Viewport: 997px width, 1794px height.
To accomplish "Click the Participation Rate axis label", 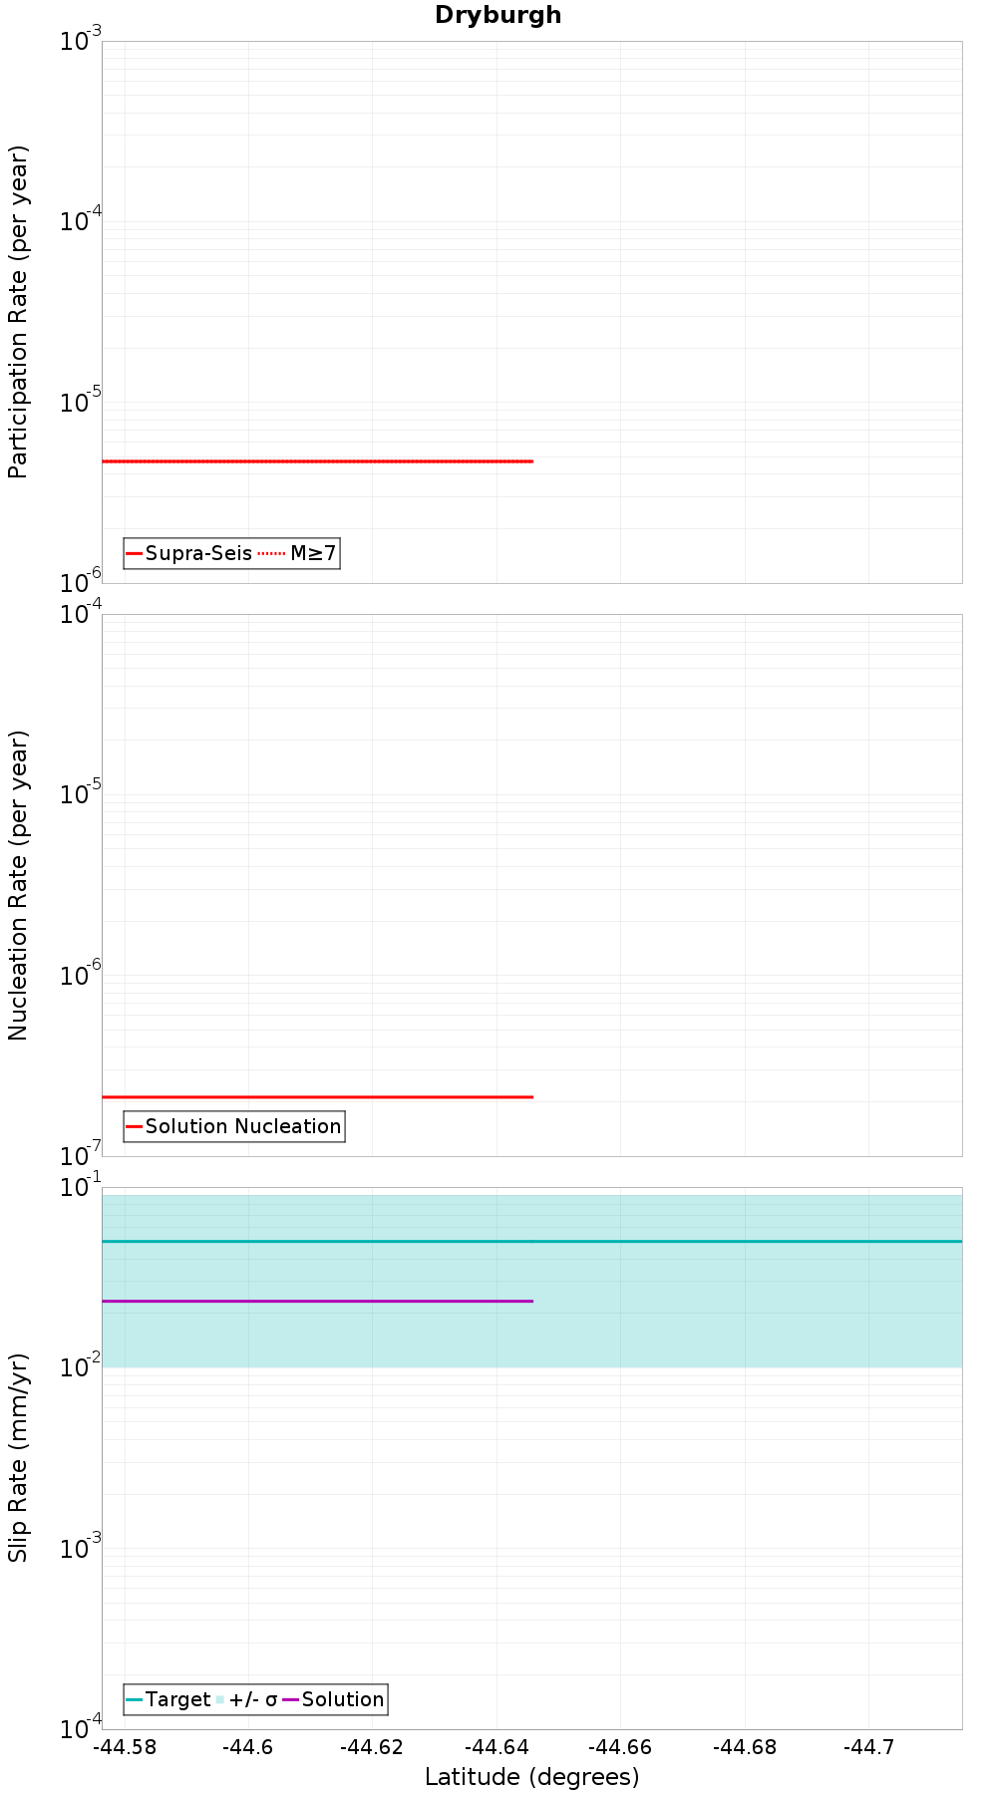I will point(18,312).
